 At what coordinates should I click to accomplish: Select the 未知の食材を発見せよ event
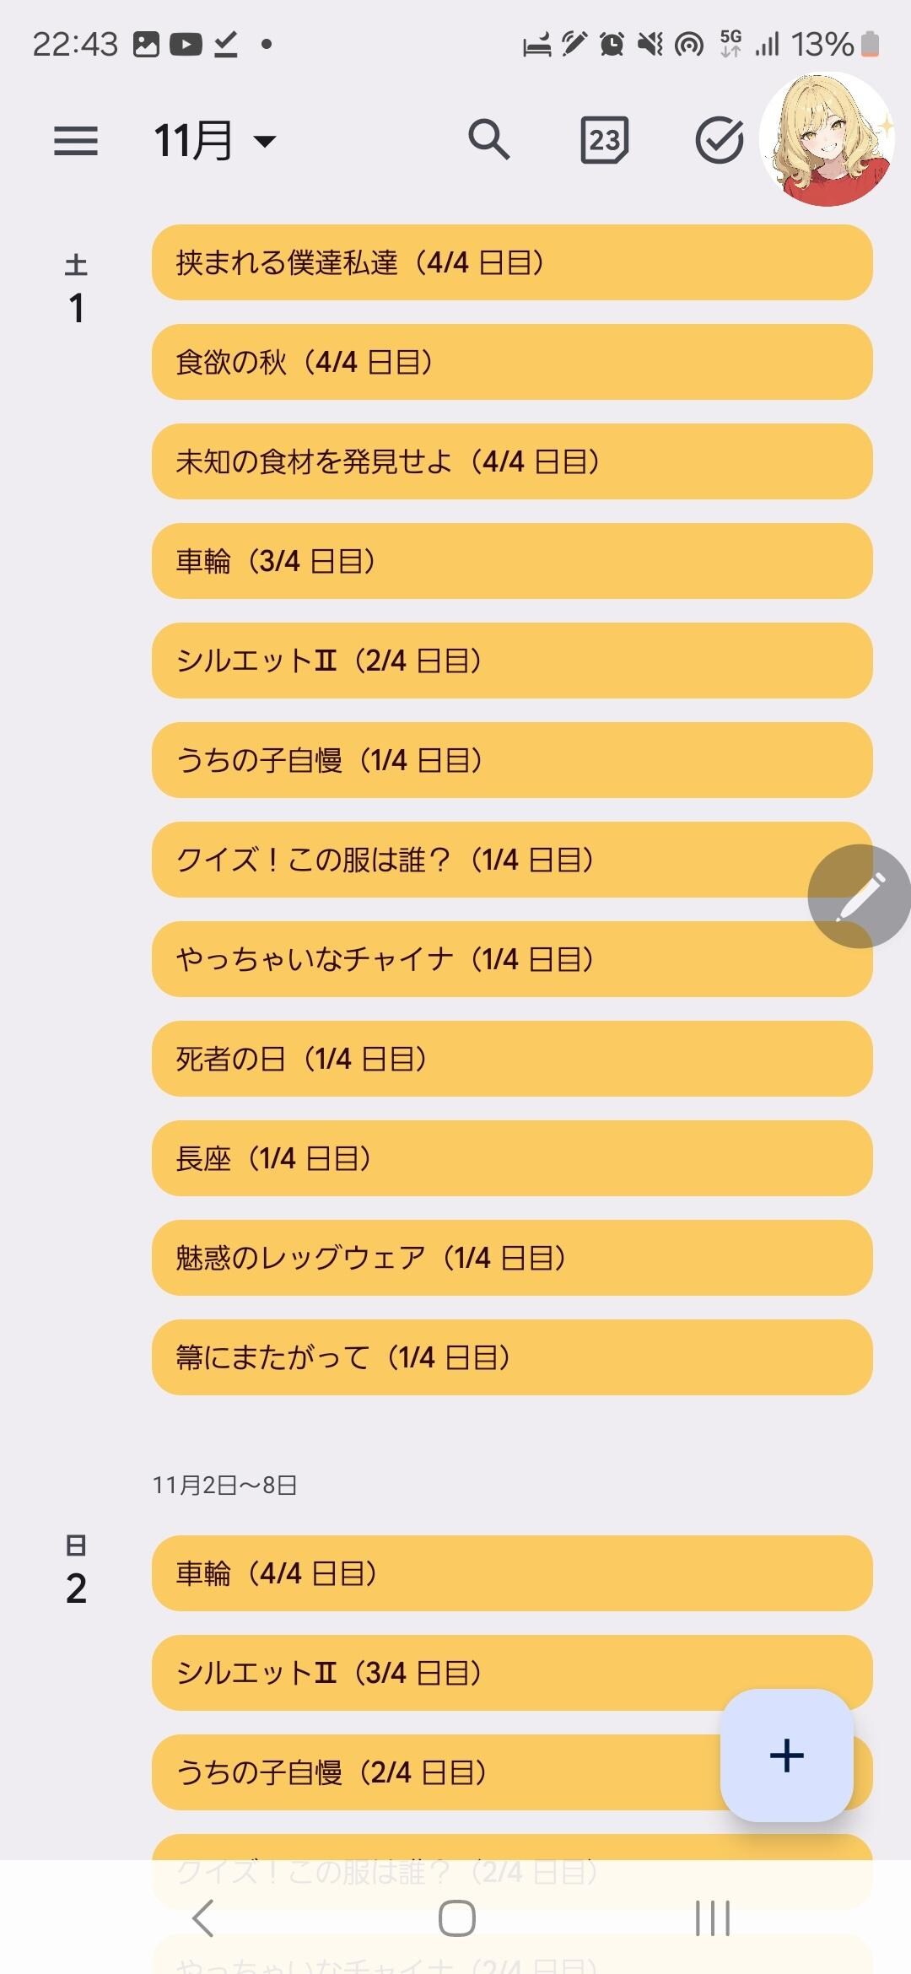(511, 461)
